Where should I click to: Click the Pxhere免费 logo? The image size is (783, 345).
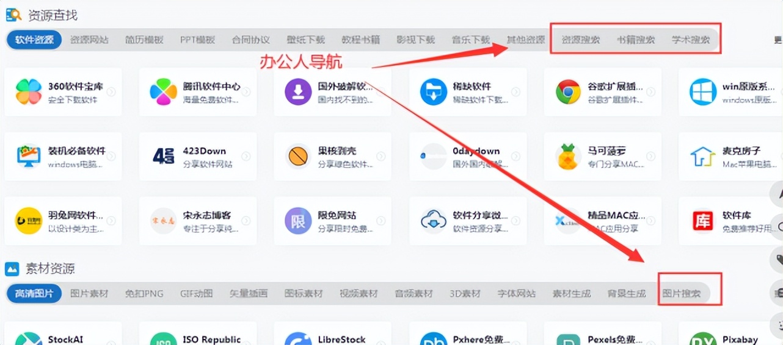[x=433, y=339]
